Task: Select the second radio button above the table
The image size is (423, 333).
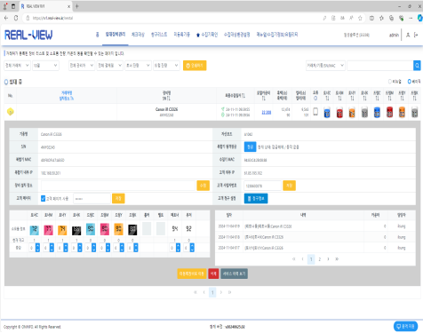Action: click(410, 82)
